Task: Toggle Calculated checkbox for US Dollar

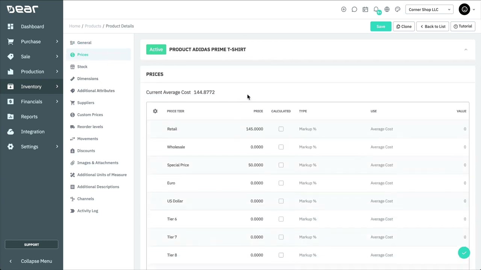Action: coord(281,201)
